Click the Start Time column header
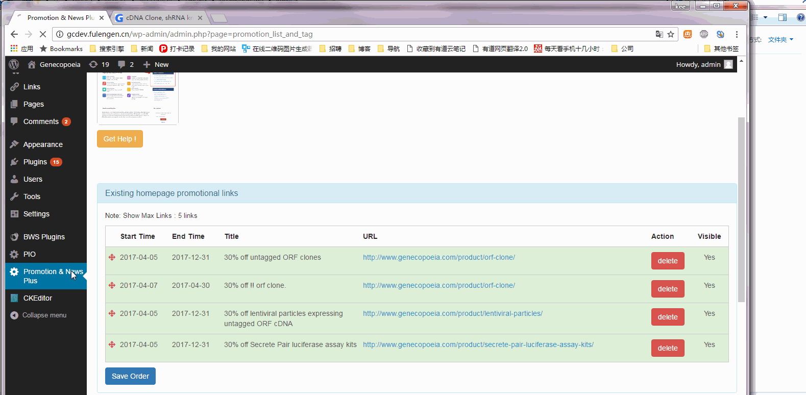The width and height of the screenshot is (806, 395). tap(138, 236)
